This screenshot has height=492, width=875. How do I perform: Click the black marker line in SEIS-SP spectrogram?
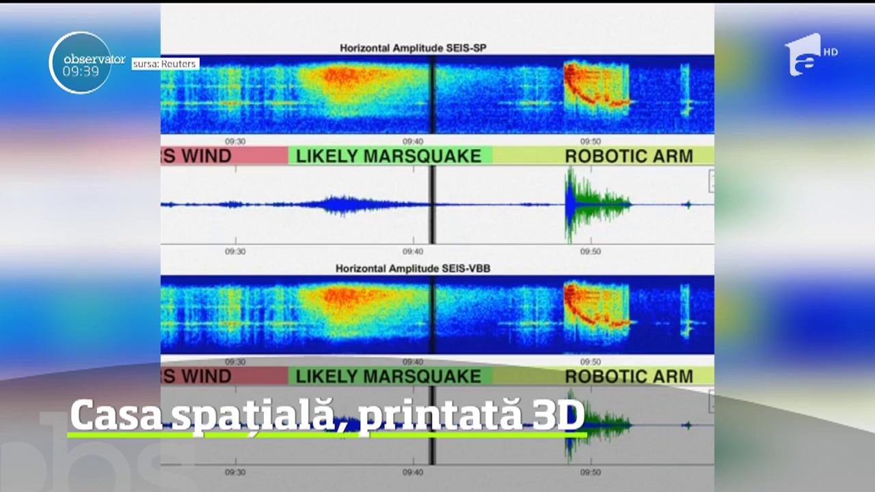tap(432, 94)
